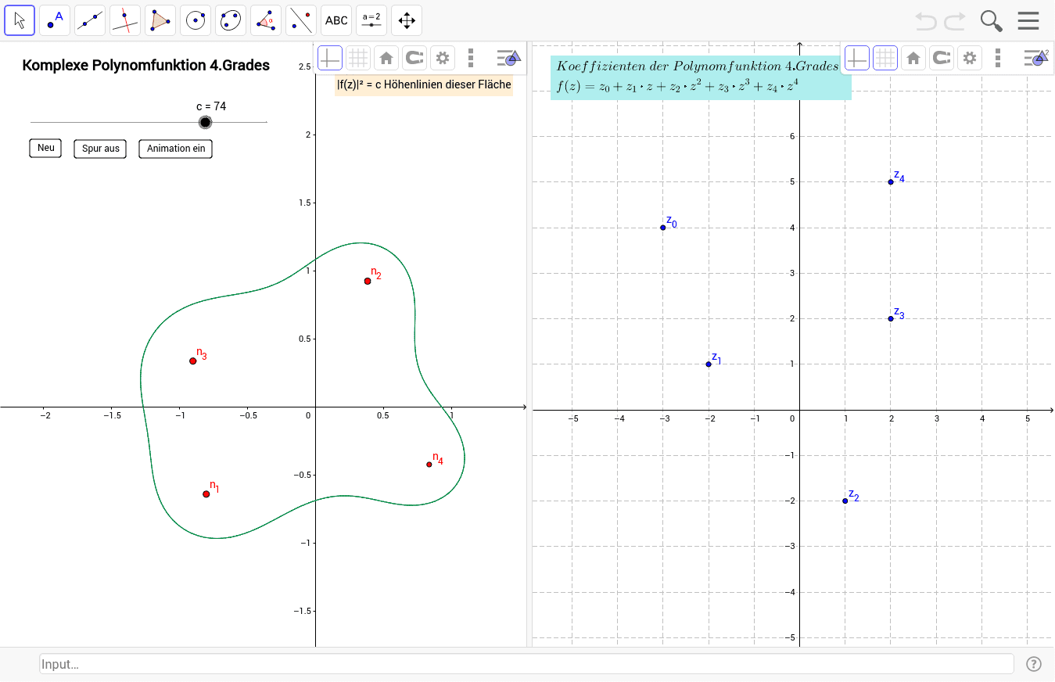Select the ABC Text tool
1055x682 pixels.
point(336,20)
